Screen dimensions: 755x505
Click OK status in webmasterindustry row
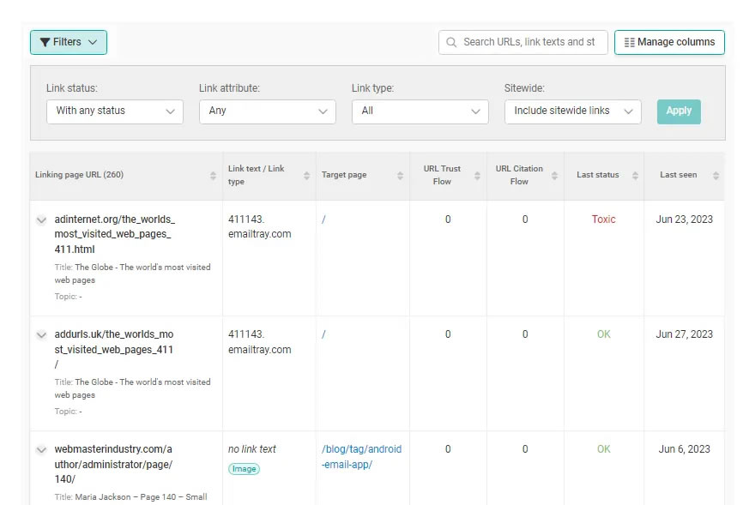coord(603,449)
